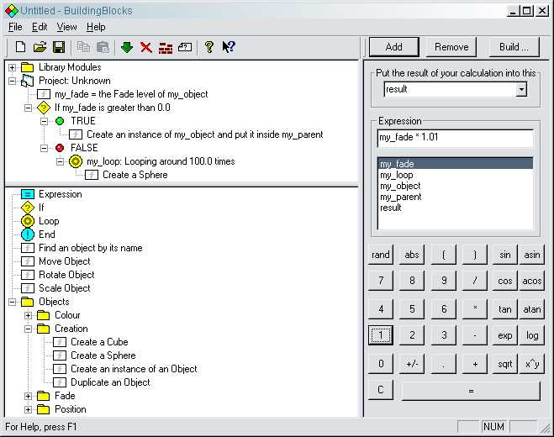
Task: Click the icon for Find an object by its name
Action: click(28, 248)
